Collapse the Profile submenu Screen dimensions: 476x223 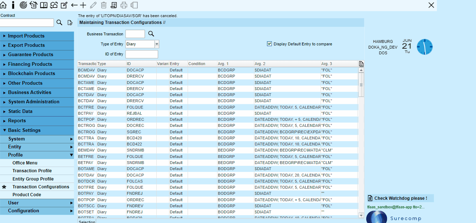point(37,155)
